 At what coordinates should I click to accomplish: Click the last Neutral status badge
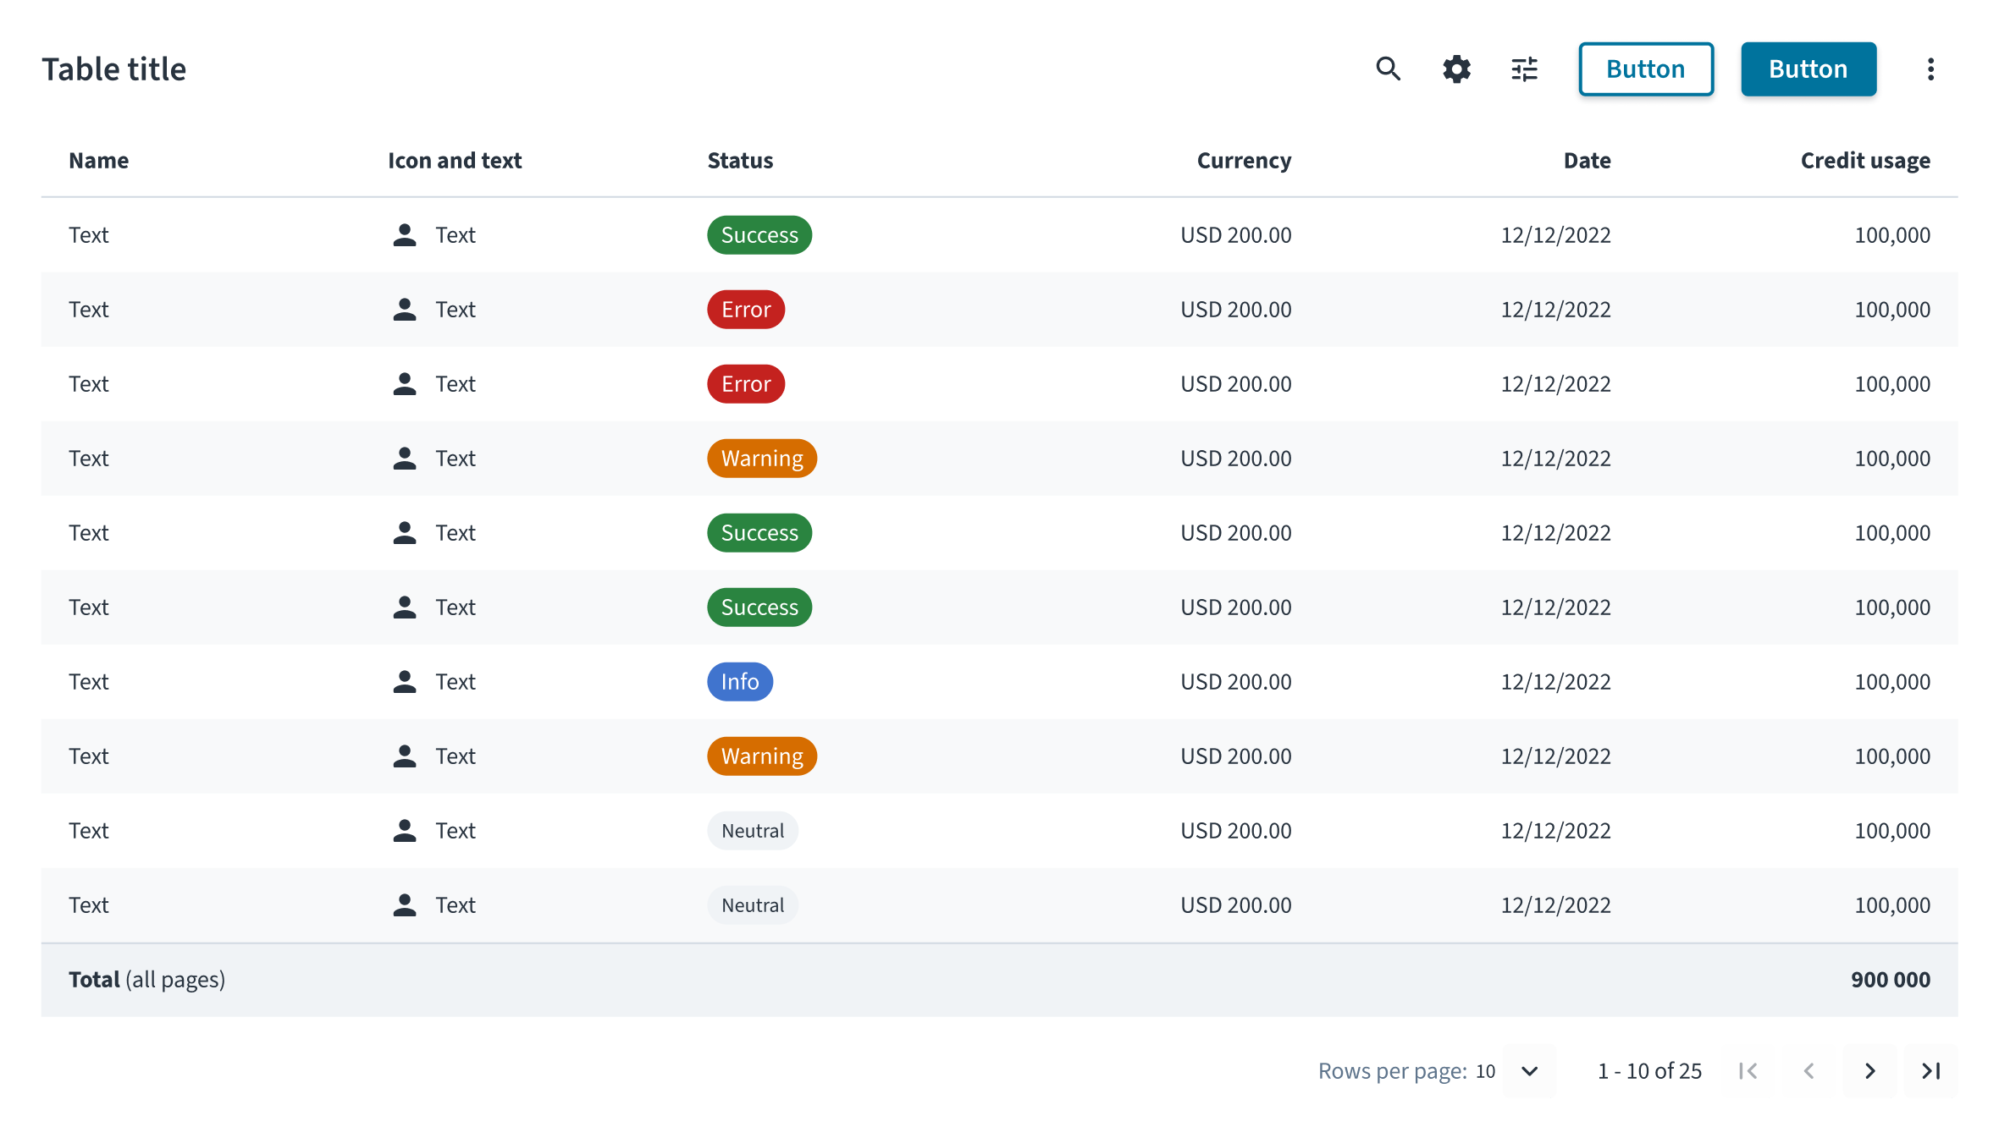753,905
